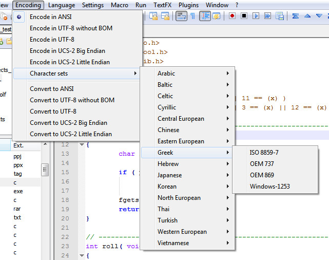Choose Encode in UTF-8 without BOM
Viewport: 329px width, 260px height.
pos(77,28)
